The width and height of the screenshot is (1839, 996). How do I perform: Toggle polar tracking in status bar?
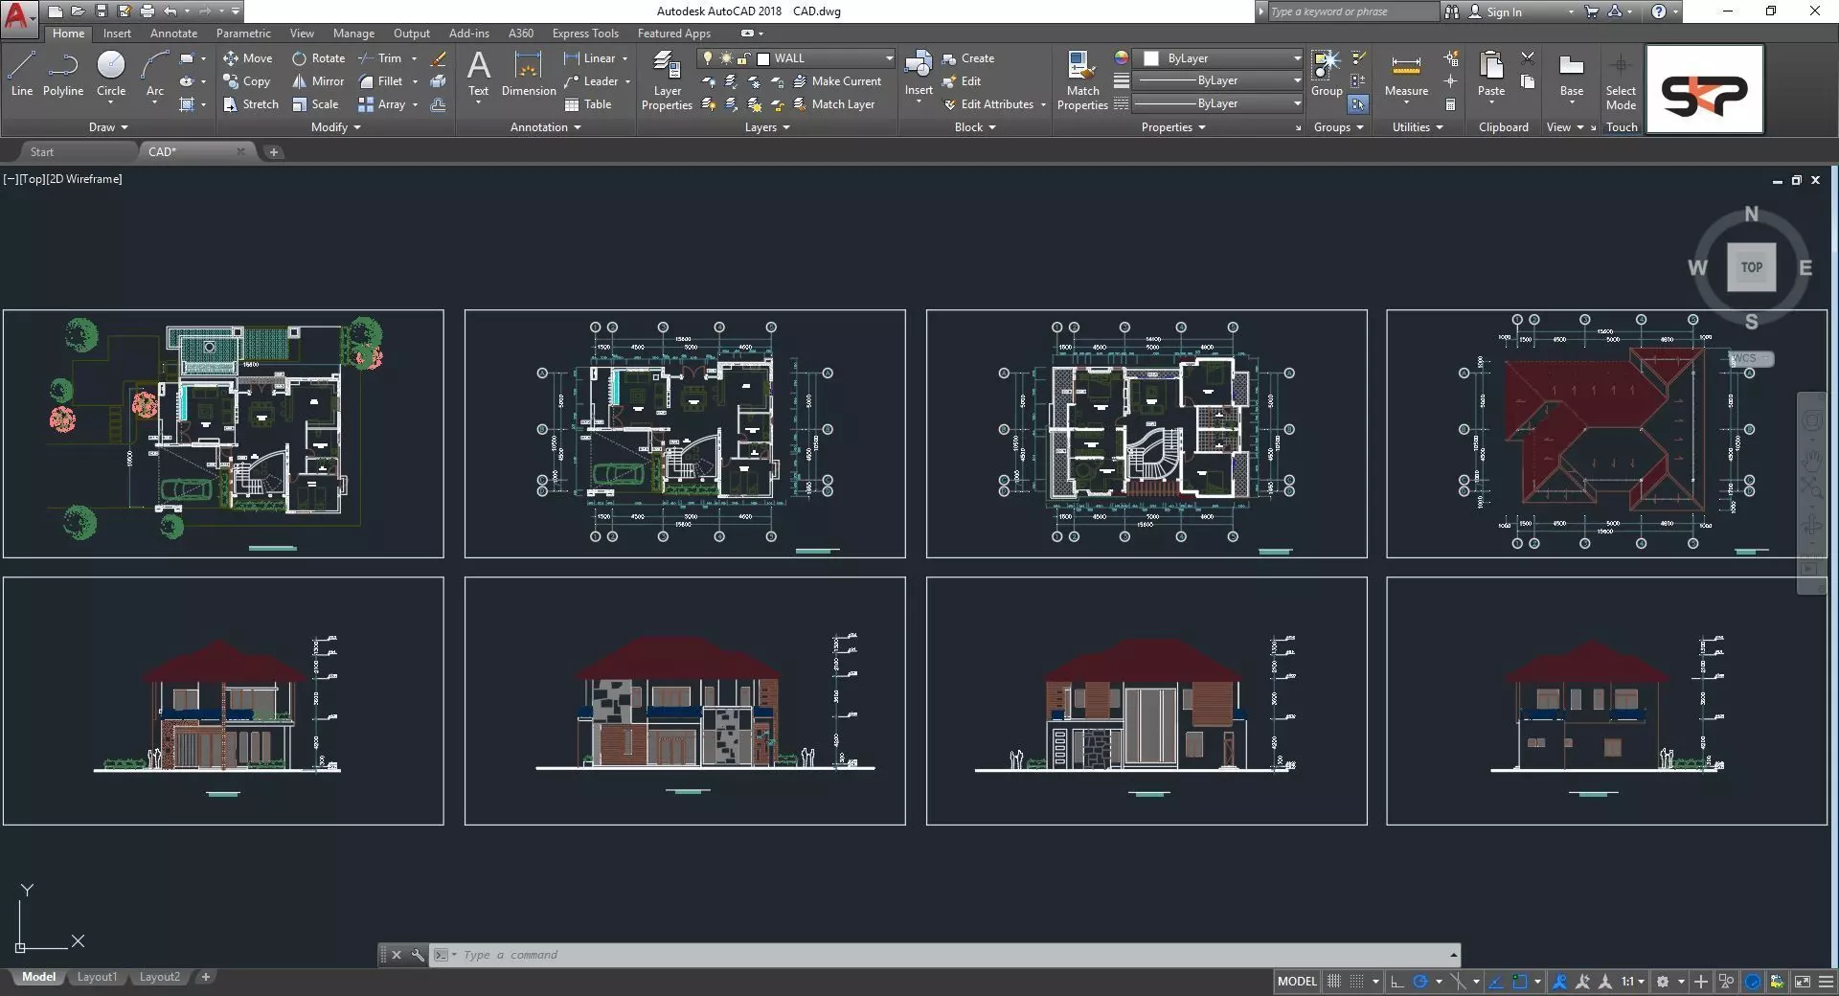pyautogui.click(x=1421, y=982)
